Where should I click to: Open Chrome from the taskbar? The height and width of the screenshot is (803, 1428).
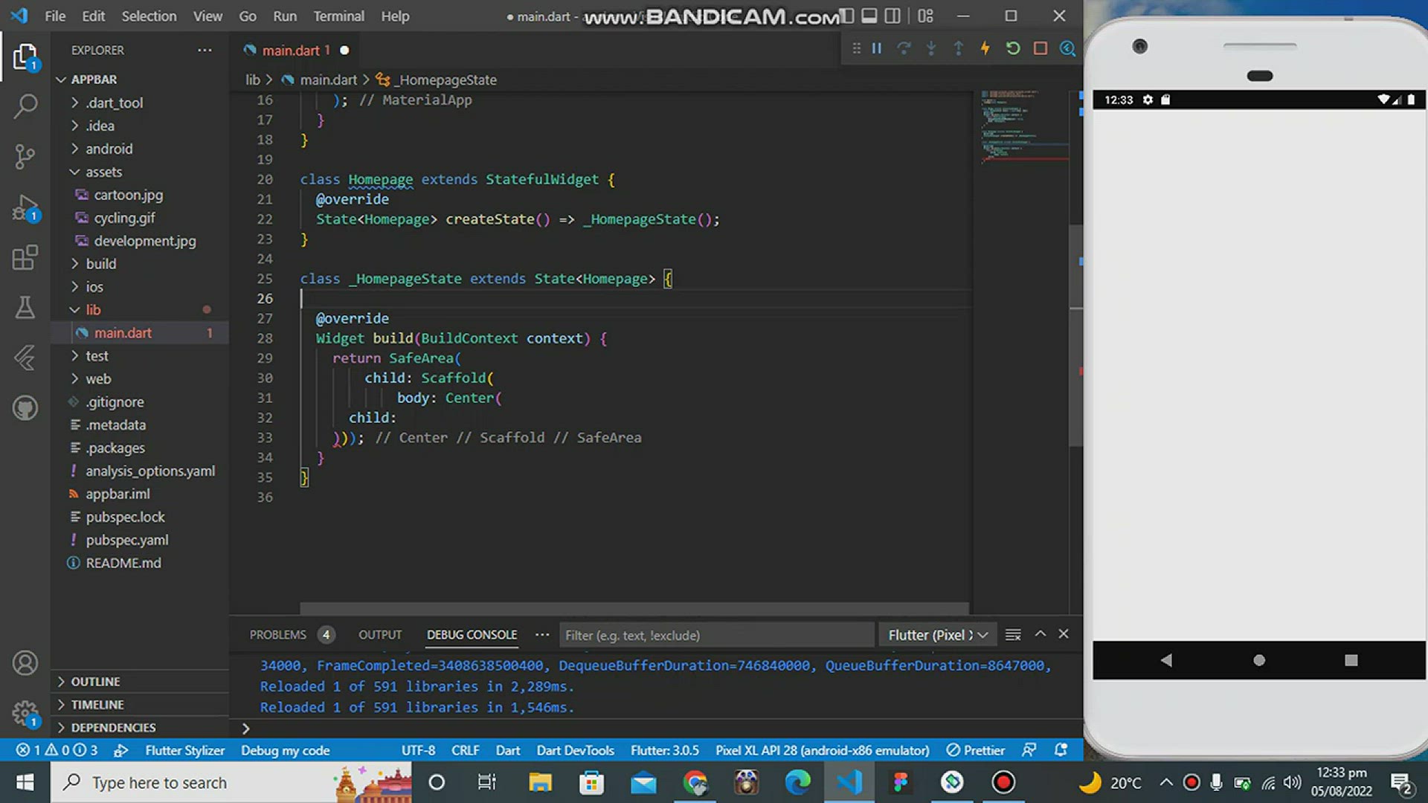(x=695, y=782)
